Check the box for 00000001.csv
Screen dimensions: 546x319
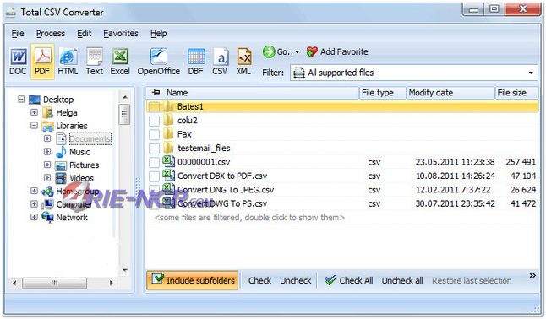click(154, 163)
